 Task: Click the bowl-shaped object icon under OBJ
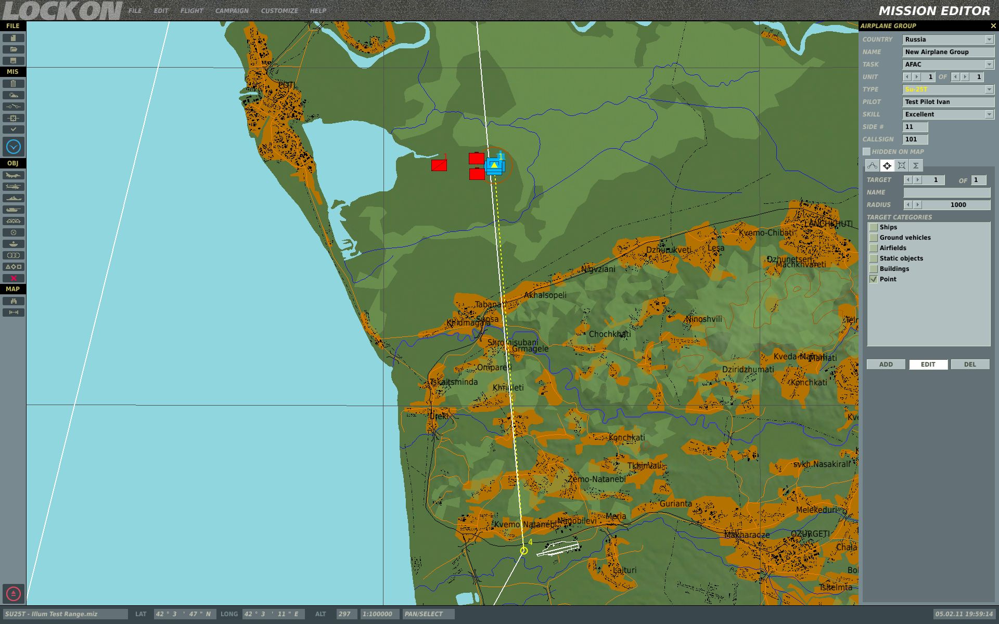(x=14, y=244)
